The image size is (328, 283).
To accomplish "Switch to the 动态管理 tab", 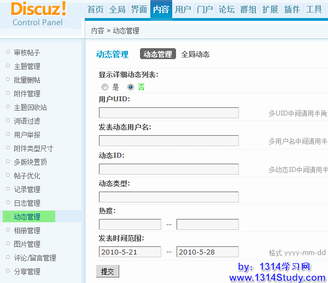I will pos(157,54).
